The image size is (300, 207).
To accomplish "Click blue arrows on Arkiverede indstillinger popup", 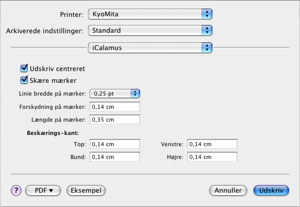I will pyautogui.click(x=207, y=31).
